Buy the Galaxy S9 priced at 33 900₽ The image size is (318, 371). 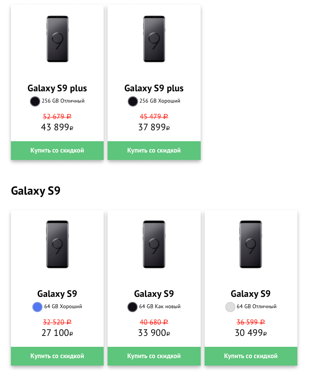pyautogui.click(x=154, y=356)
